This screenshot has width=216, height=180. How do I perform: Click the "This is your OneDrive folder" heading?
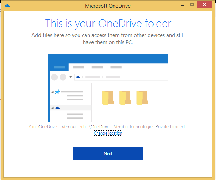point(108,23)
